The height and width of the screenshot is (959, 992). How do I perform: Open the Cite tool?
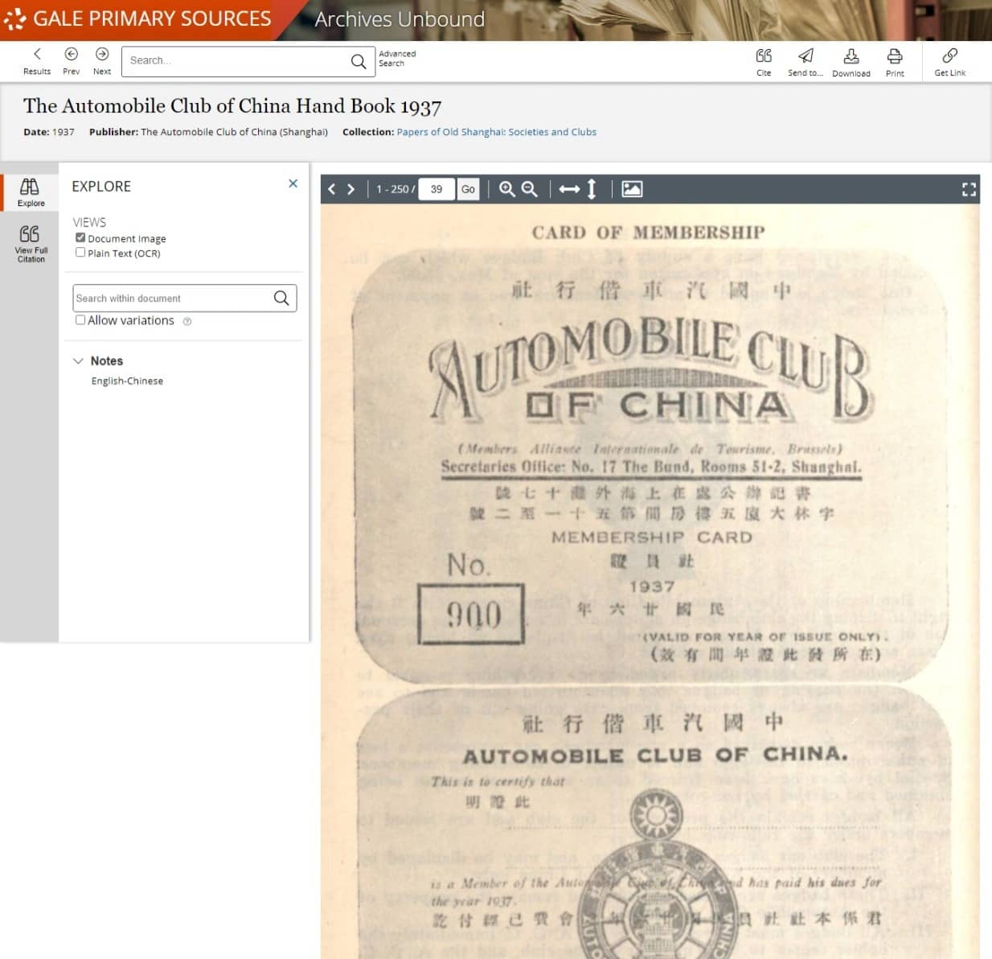point(764,62)
